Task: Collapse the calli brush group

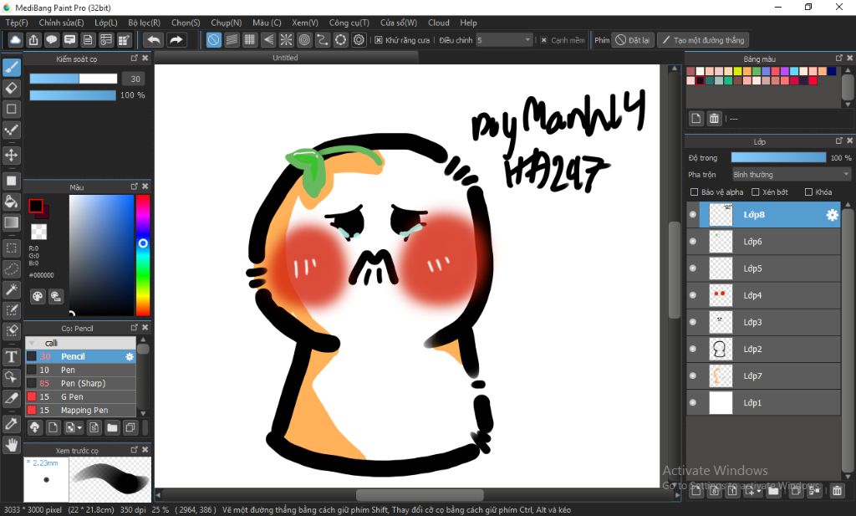Action: (32, 344)
